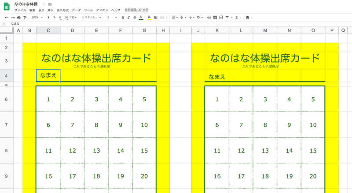Open the あ input tools icon
Image resolution: width=352 pixels, height=193 pixels.
coord(247,18)
